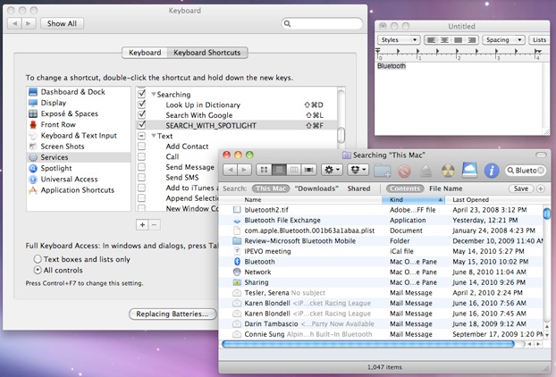556x377 pixels.
Task: Set search scope to This Mac
Action: (271, 188)
